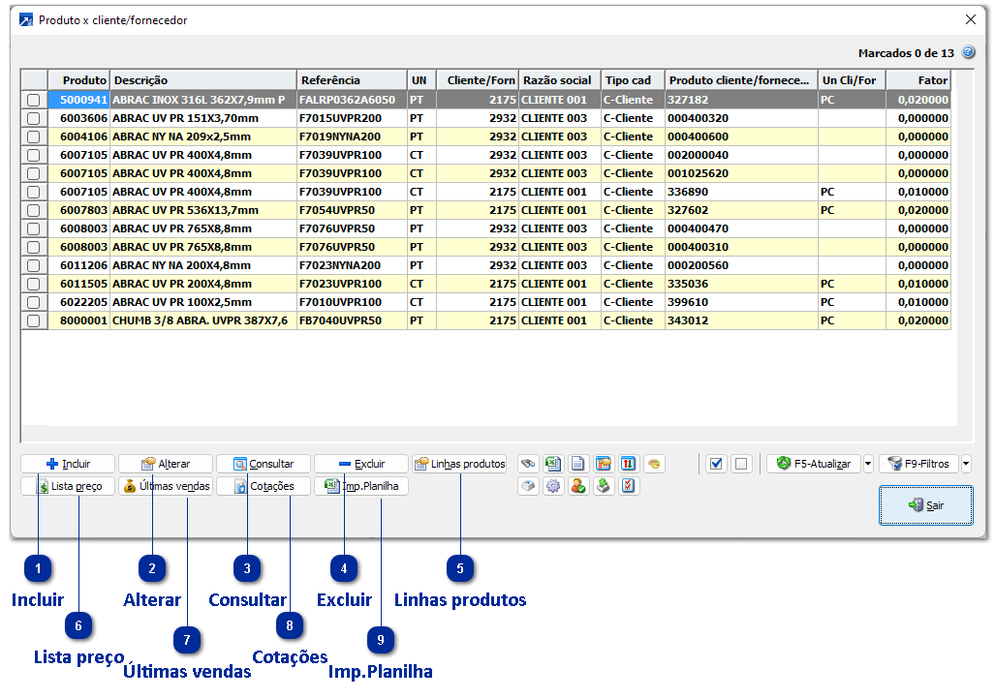This screenshot has height=699, width=995.
Task: Click the user with green check icon
Action: (x=578, y=486)
